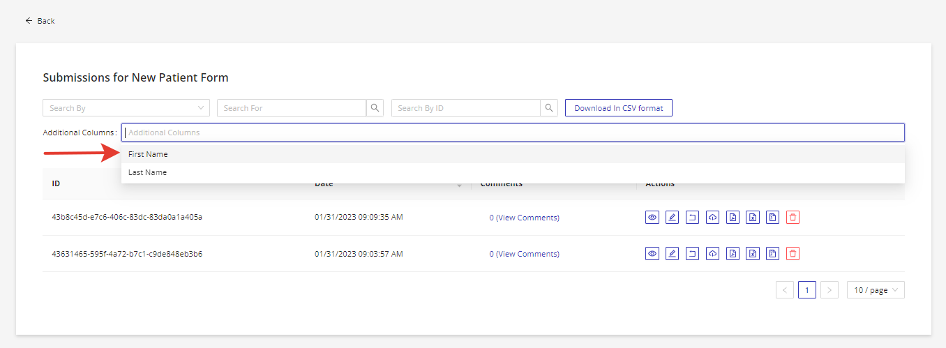Image resolution: width=946 pixels, height=348 pixels.
Task: Delete the first submission using red trash icon
Action: (793, 218)
